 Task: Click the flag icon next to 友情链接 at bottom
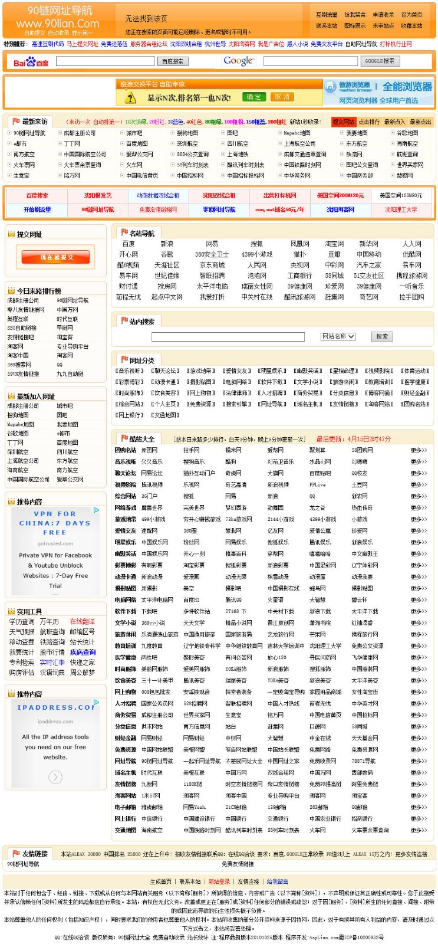coord(16,853)
